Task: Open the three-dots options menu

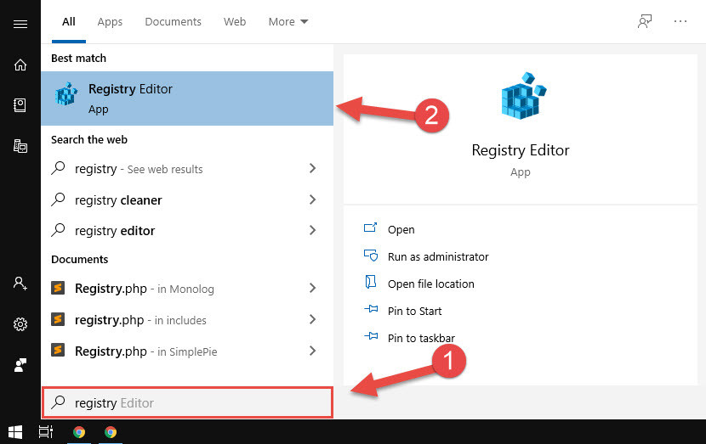Action: pos(680,21)
